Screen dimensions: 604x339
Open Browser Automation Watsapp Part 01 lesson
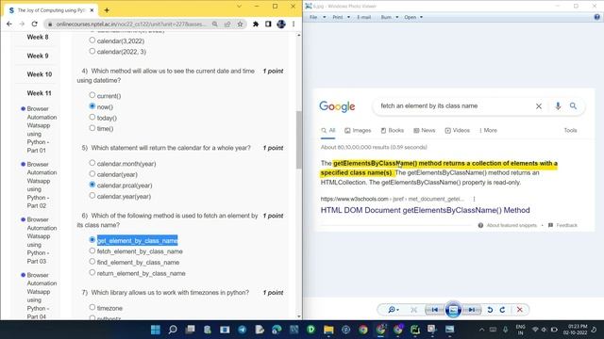pos(42,130)
